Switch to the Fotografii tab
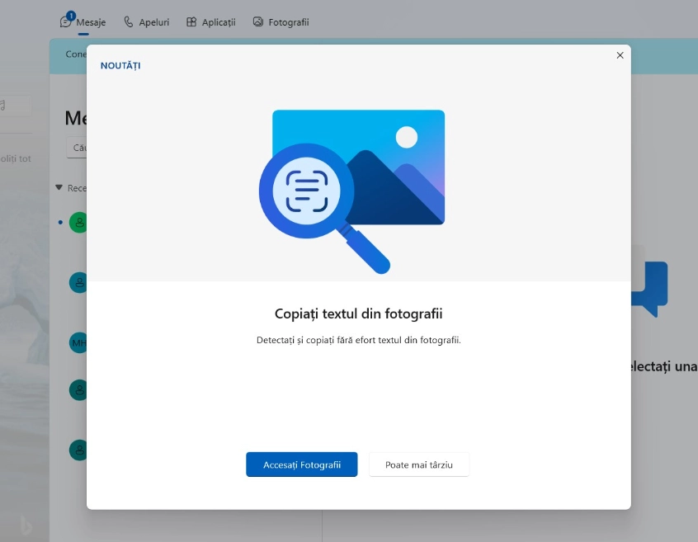 [281, 22]
